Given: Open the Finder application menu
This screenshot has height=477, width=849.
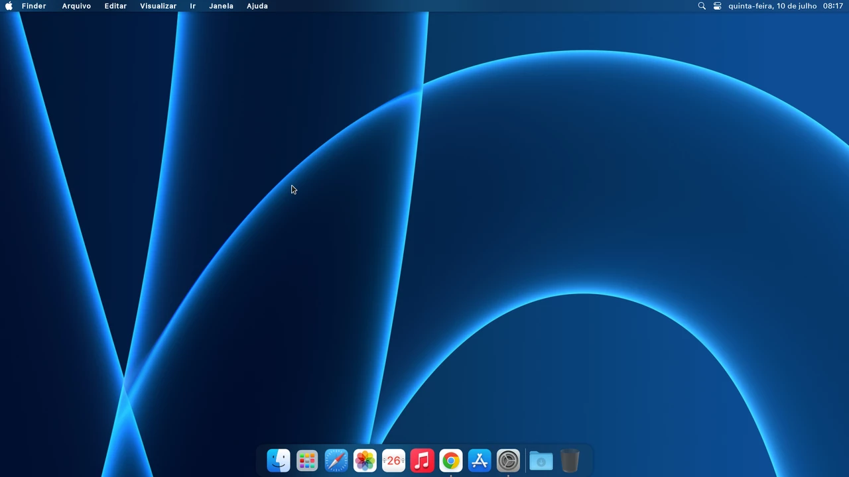Looking at the screenshot, I should tap(34, 6).
